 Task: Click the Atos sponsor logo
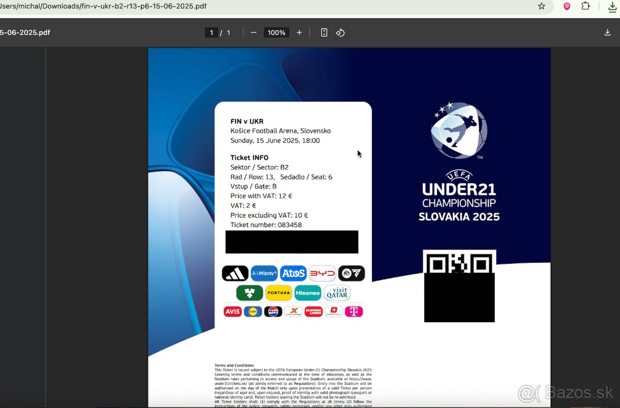pos(293,273)
